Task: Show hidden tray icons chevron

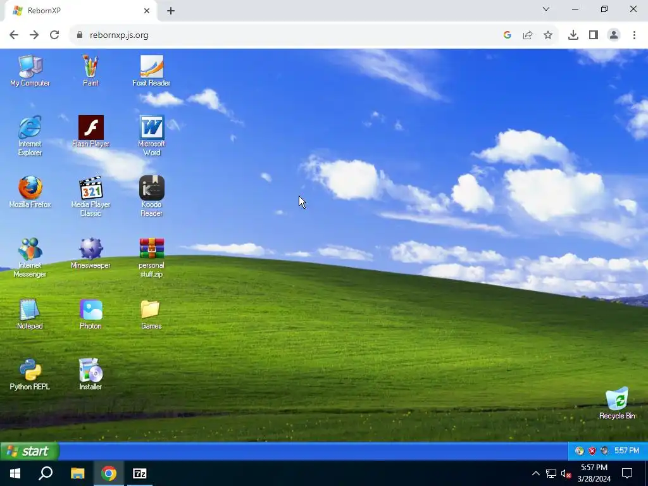Action: tap(535, 473)
